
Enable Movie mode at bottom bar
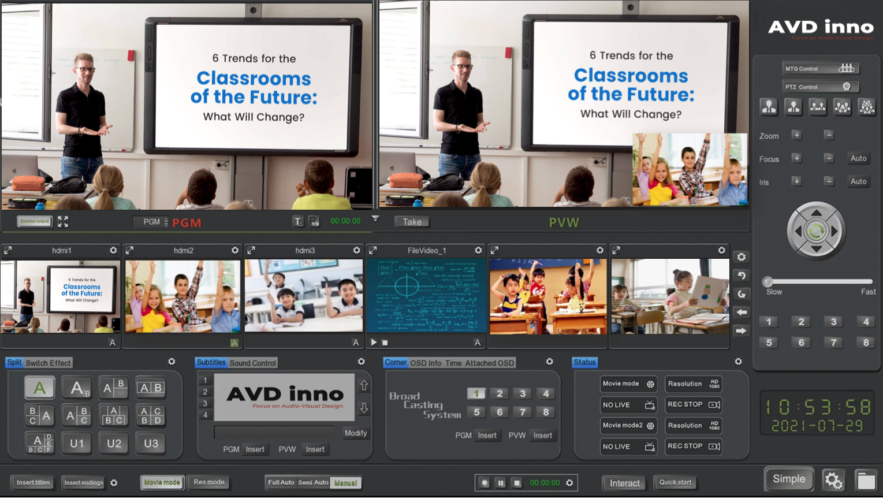pyautogui.click(x=162, y=482)
